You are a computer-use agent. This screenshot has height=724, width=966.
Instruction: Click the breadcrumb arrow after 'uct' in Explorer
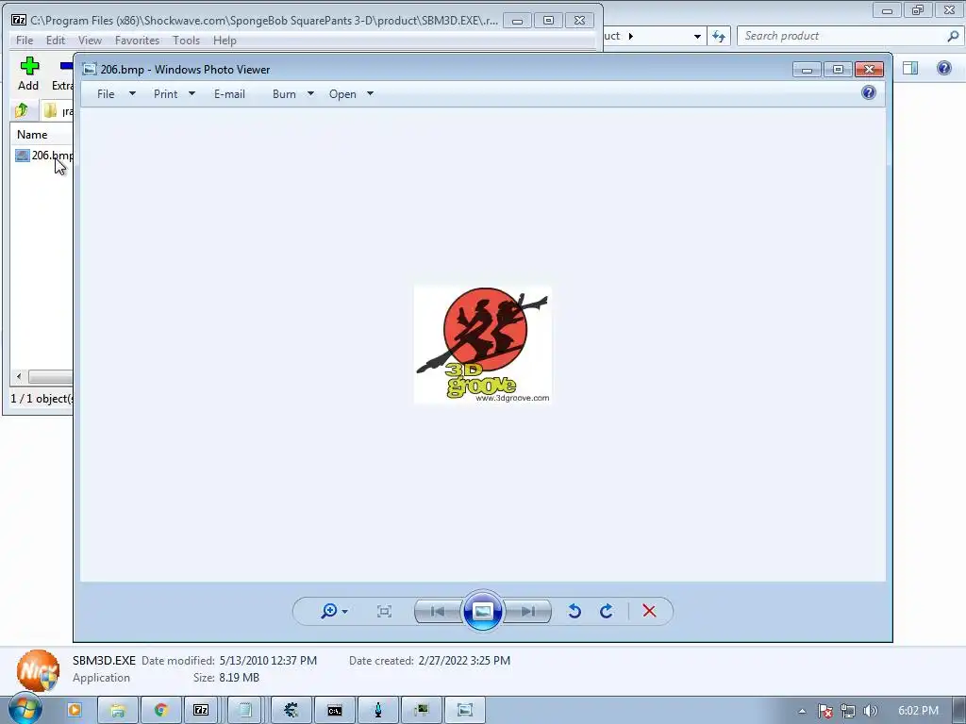630,37
